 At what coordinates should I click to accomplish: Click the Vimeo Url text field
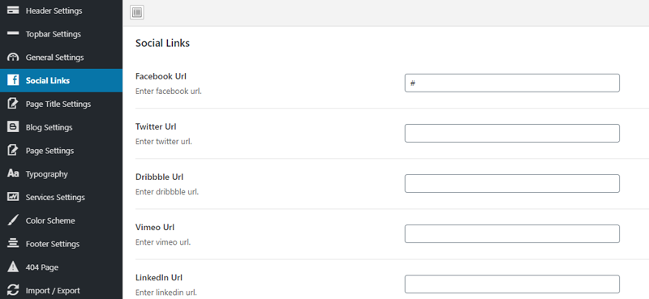512,233
